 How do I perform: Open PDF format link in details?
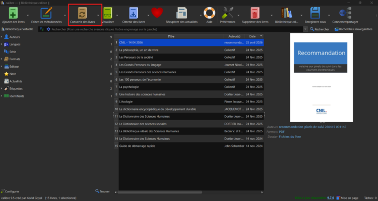click(282, 132)
